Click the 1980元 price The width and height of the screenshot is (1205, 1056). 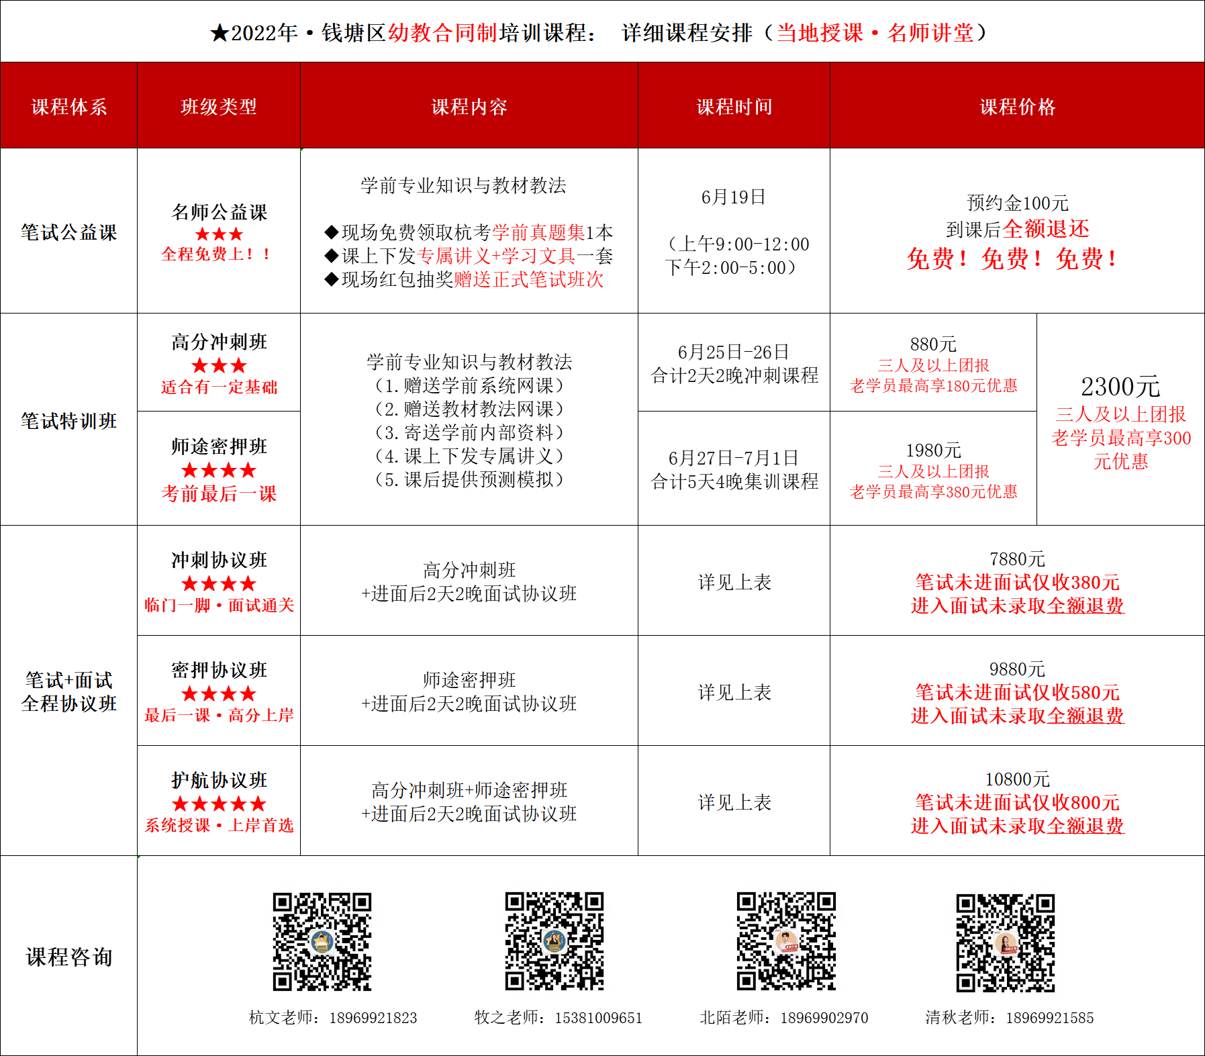coord(933,450)
